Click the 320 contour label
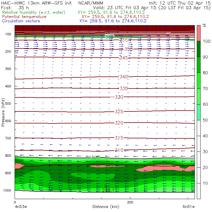212x212 pixels. 119,123
